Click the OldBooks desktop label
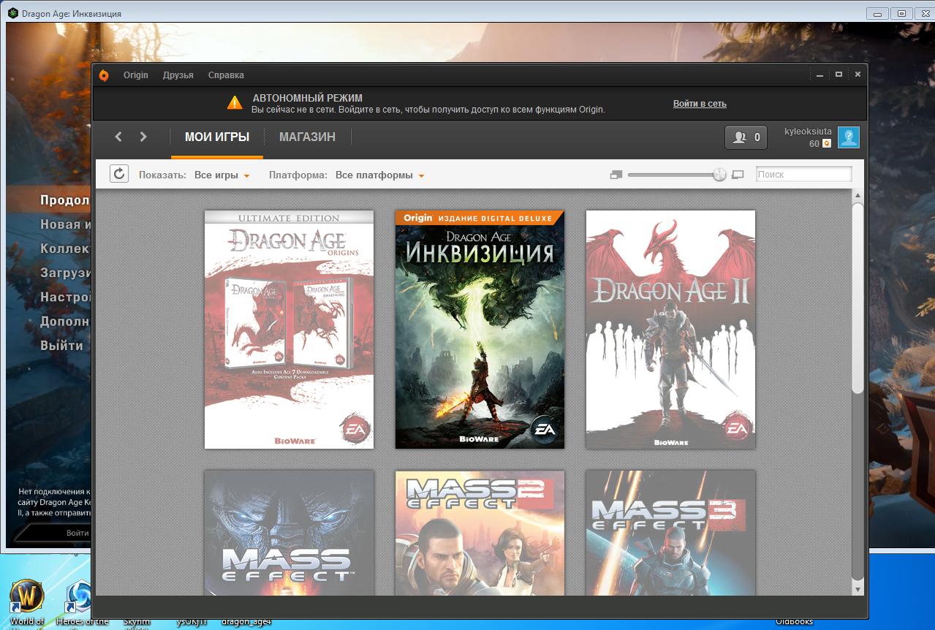Viewport: 935px width, 630px height. click(x=794, y=622)
